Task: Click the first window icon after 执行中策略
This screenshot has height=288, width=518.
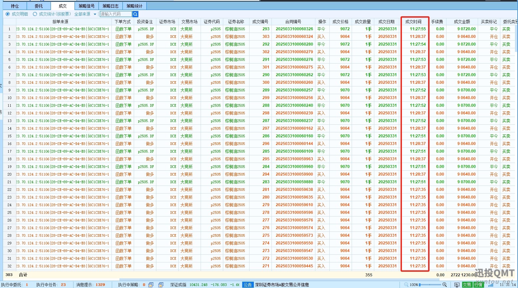Action: tap(151, 285)
